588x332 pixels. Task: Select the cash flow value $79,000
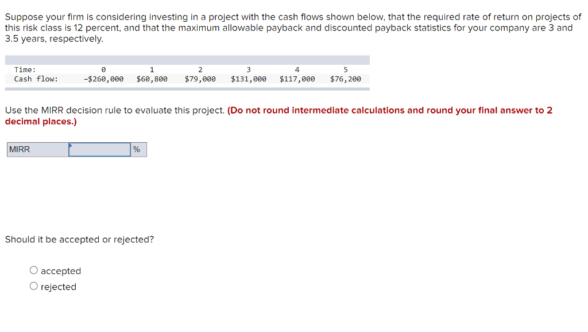[x=200, y=79]
